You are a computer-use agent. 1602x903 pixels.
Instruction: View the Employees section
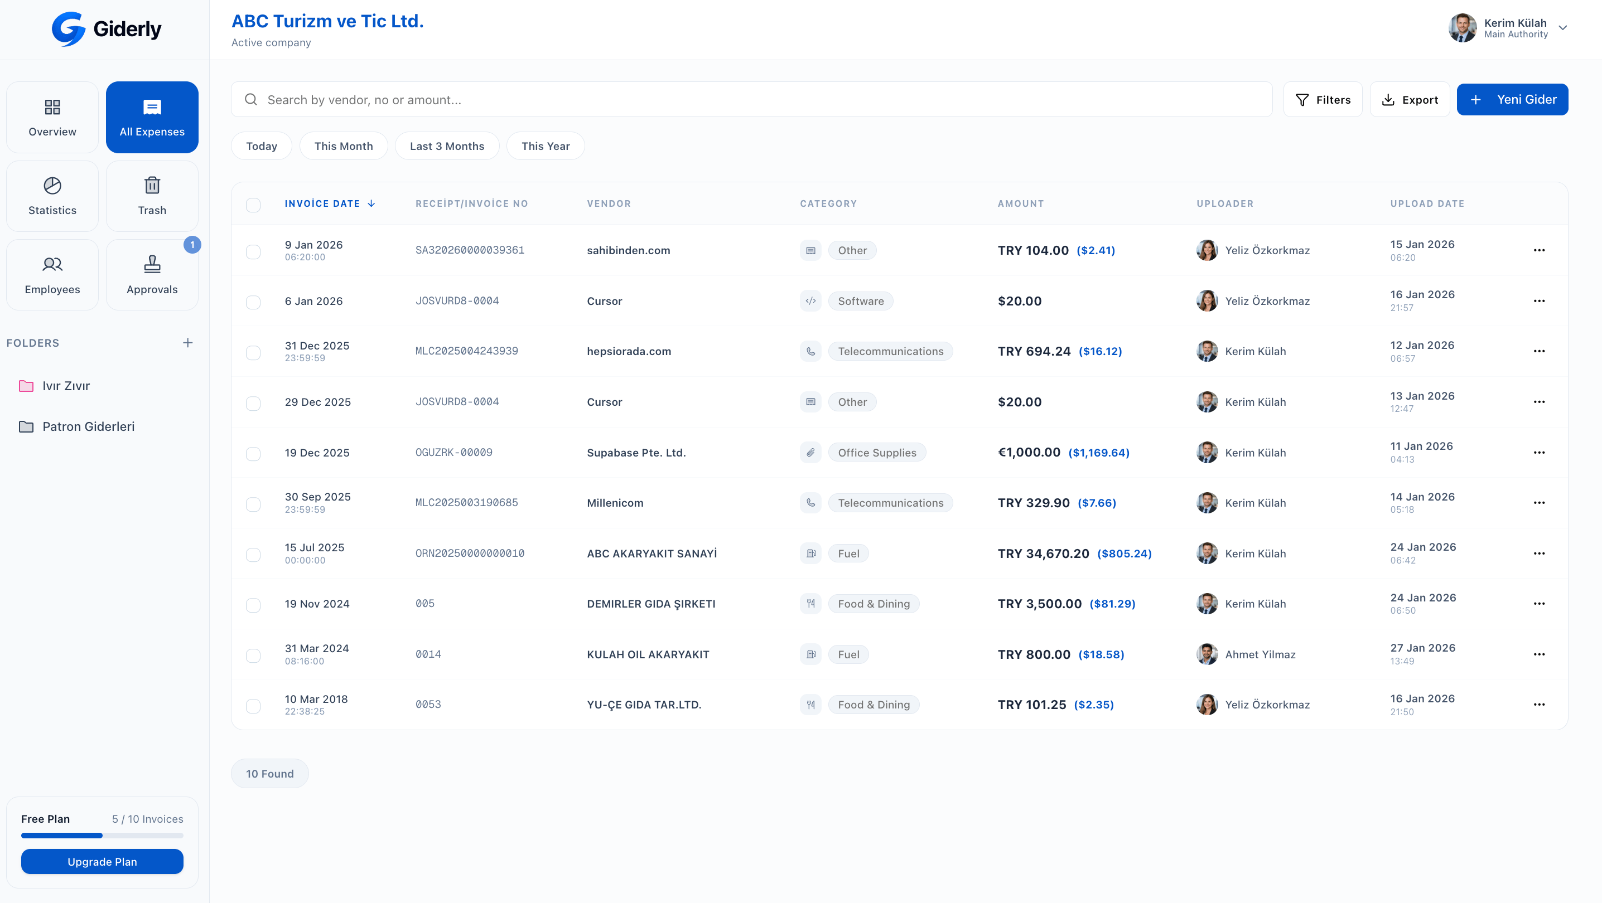point(52,275)
